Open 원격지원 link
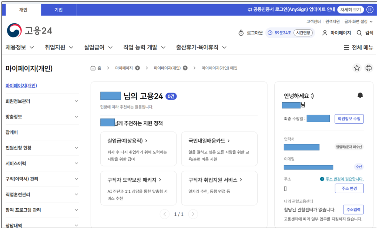The width and height of the screenshot is (379, 229). click(332, 22)
